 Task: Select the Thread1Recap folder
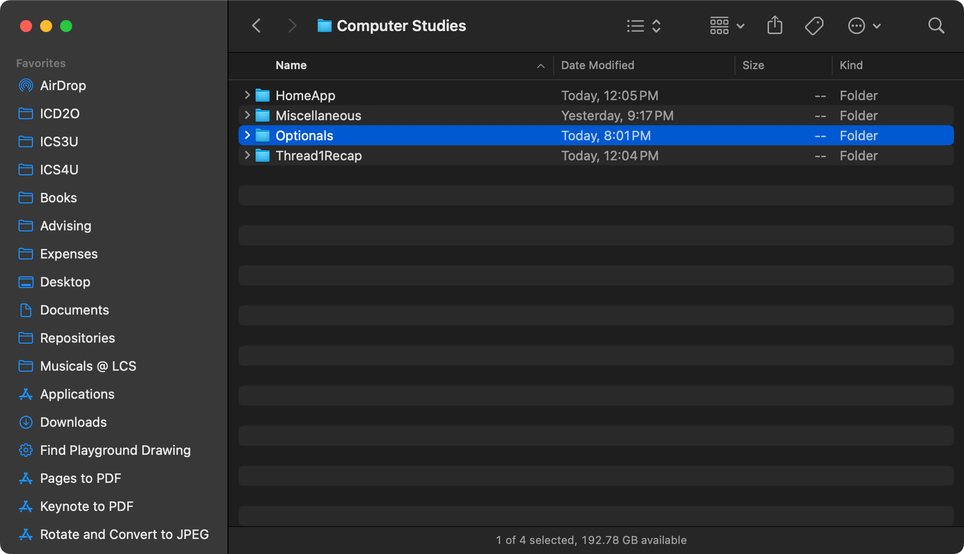click(319, 156)
